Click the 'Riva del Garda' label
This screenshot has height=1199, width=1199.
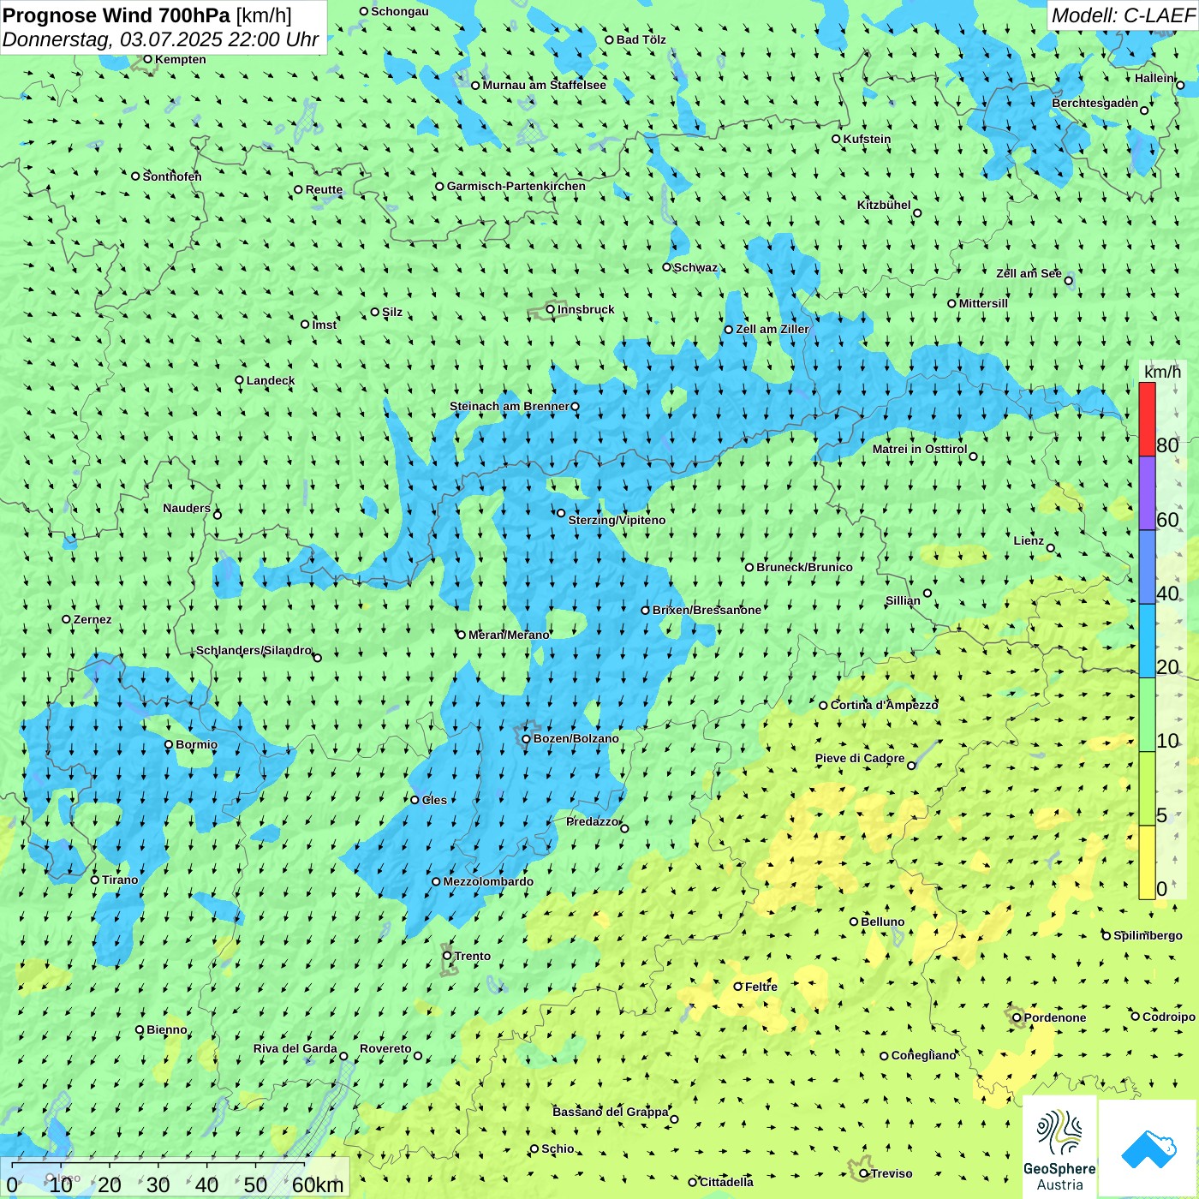coord(295,1048)
